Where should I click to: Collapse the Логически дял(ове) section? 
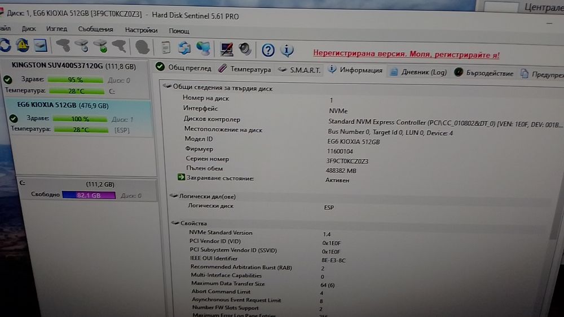pyautogui.click(x=174, y=195)
